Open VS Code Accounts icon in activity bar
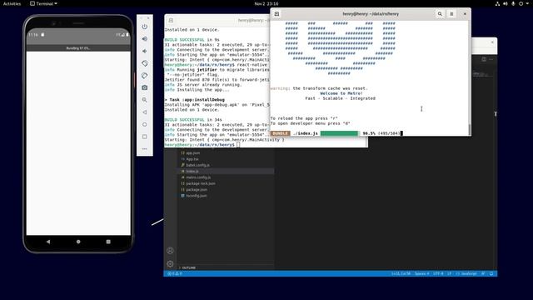Screen dimensions: 533x300 170,251
